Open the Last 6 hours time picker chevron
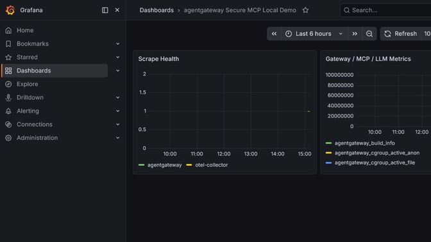 coord(341,34)
